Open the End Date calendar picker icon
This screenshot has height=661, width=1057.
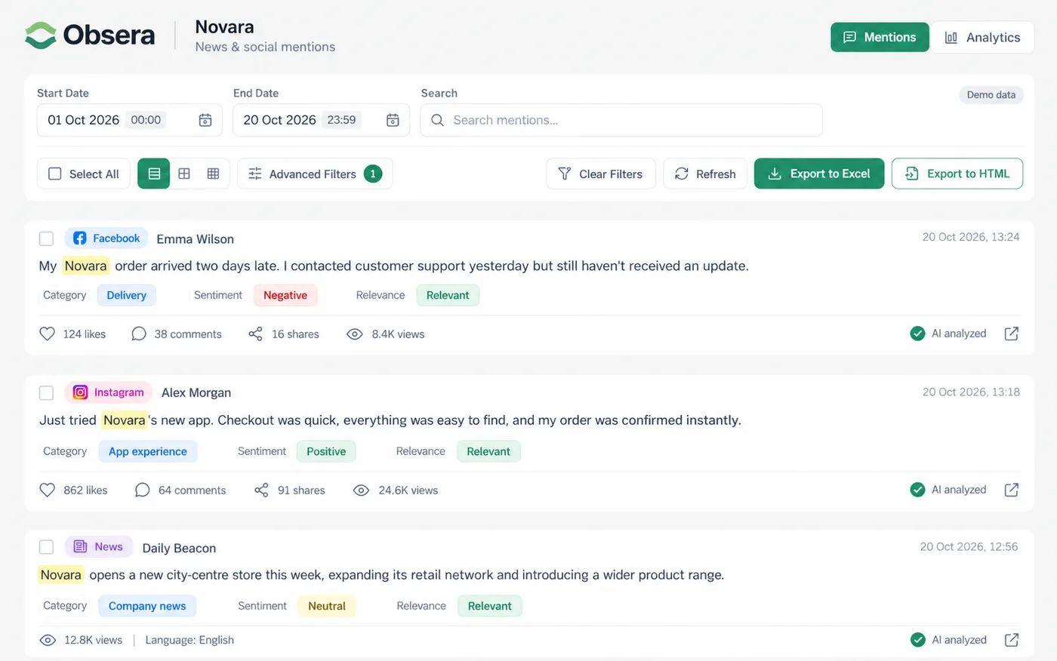(x=393, y=120)
